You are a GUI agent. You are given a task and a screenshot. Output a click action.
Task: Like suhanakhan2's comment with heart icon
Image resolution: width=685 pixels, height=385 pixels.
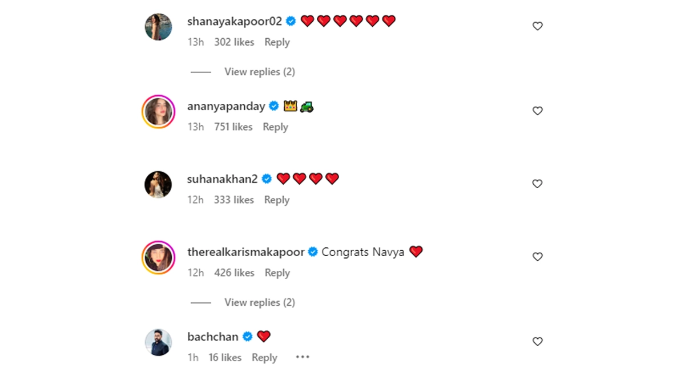click(x=537, y=184)
